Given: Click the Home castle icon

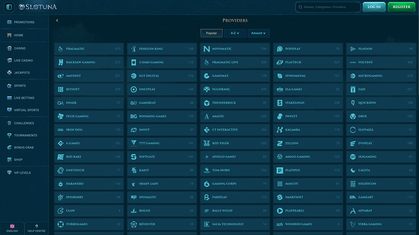Looking at the screenshot, I should [x=9, y=35].
